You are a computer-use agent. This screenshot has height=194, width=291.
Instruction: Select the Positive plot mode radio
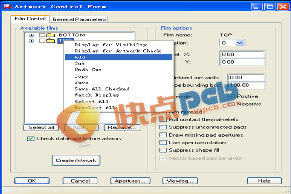231,96
